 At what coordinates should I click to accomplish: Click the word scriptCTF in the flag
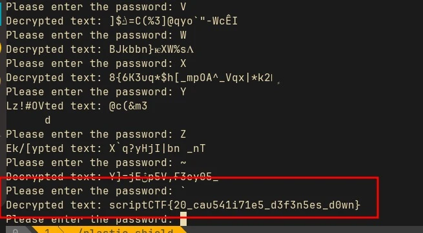[138, 205]
